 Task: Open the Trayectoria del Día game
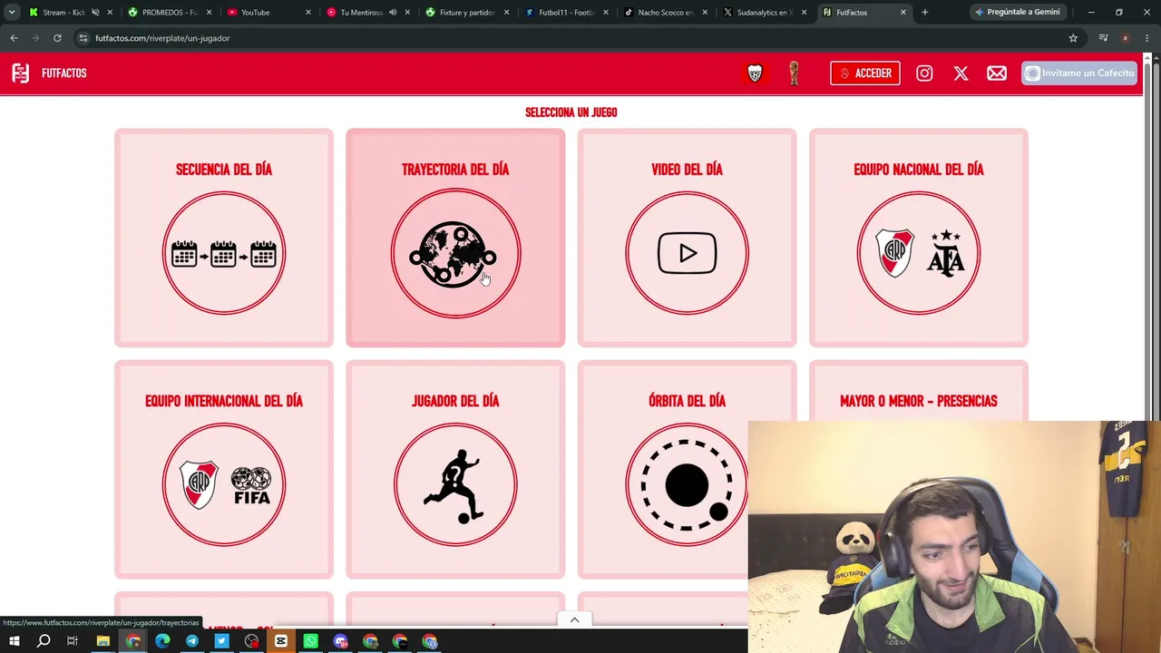point(455,238)
